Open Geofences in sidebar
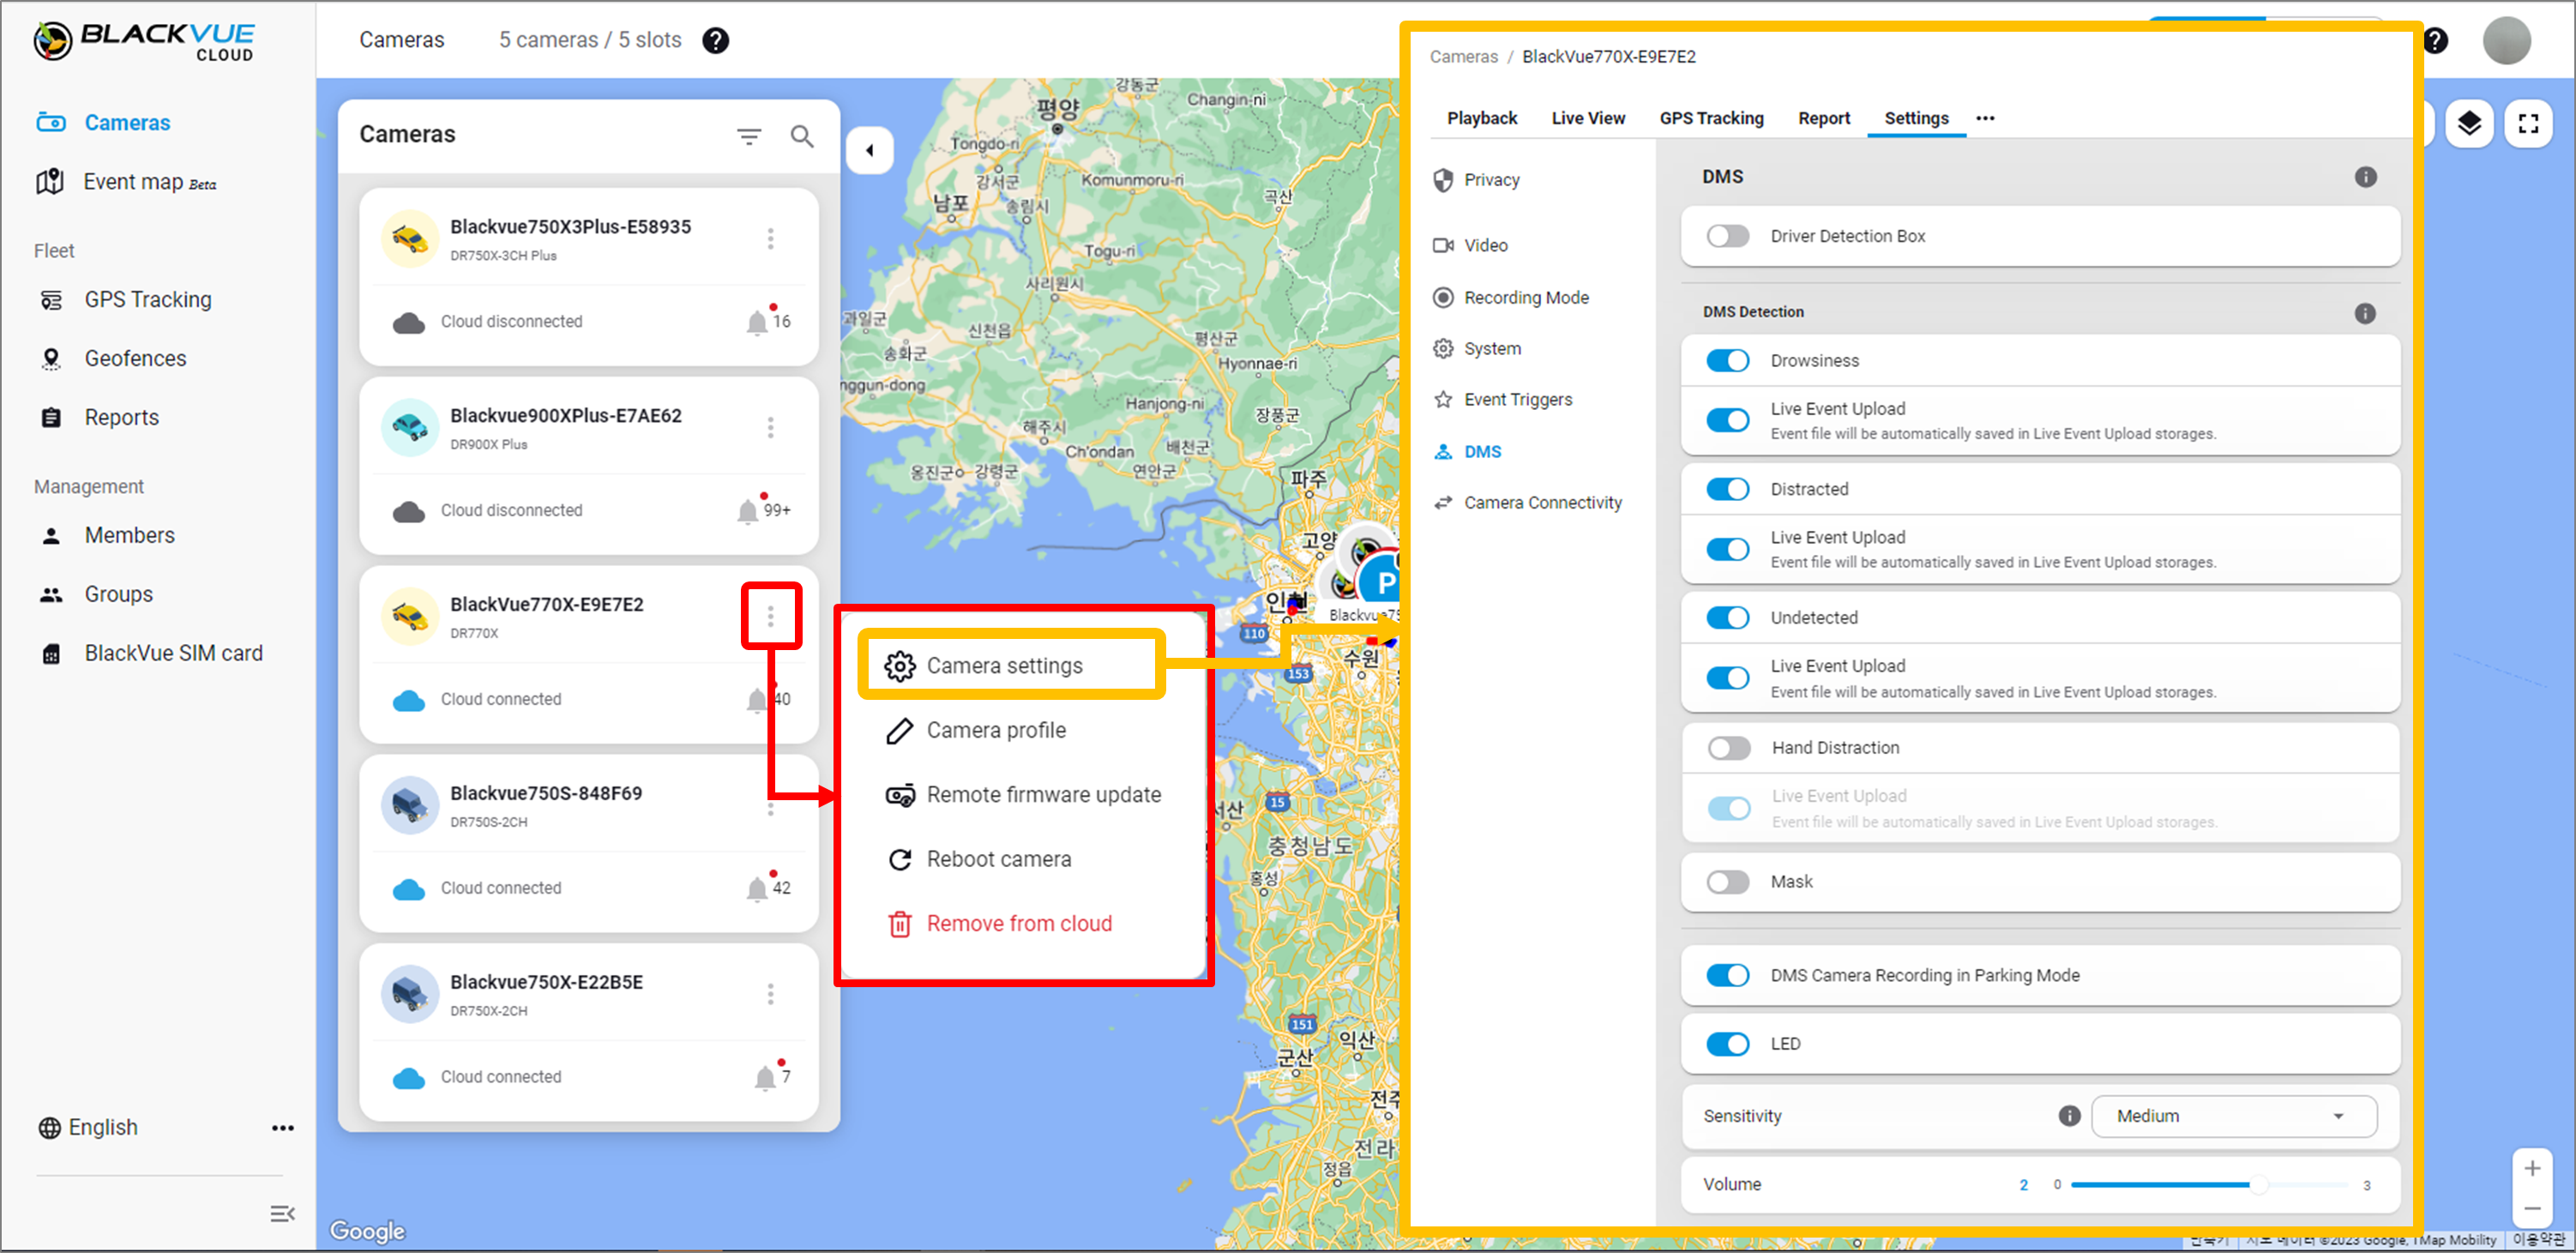 point(112,359)
